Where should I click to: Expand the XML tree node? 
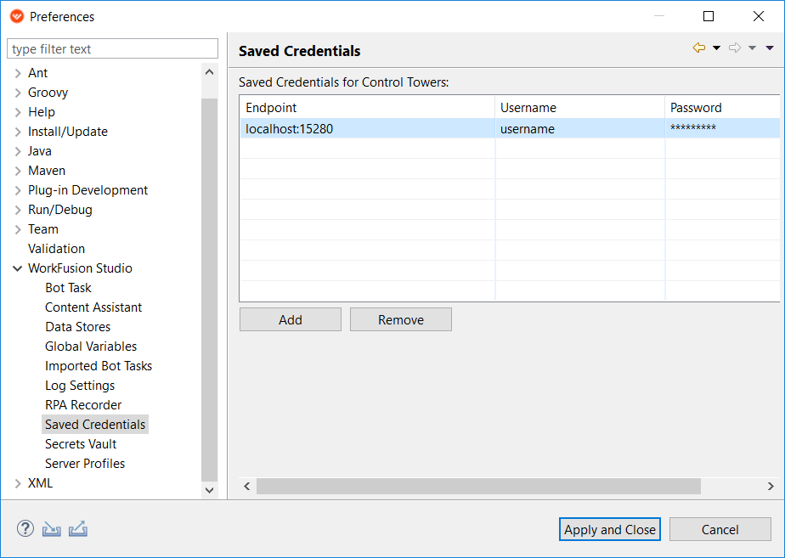coord(18,483)
